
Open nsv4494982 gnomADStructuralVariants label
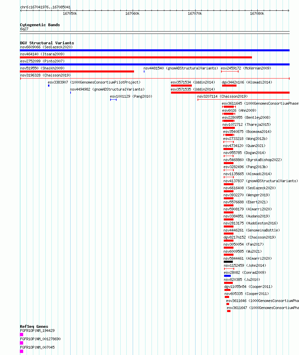107,89
